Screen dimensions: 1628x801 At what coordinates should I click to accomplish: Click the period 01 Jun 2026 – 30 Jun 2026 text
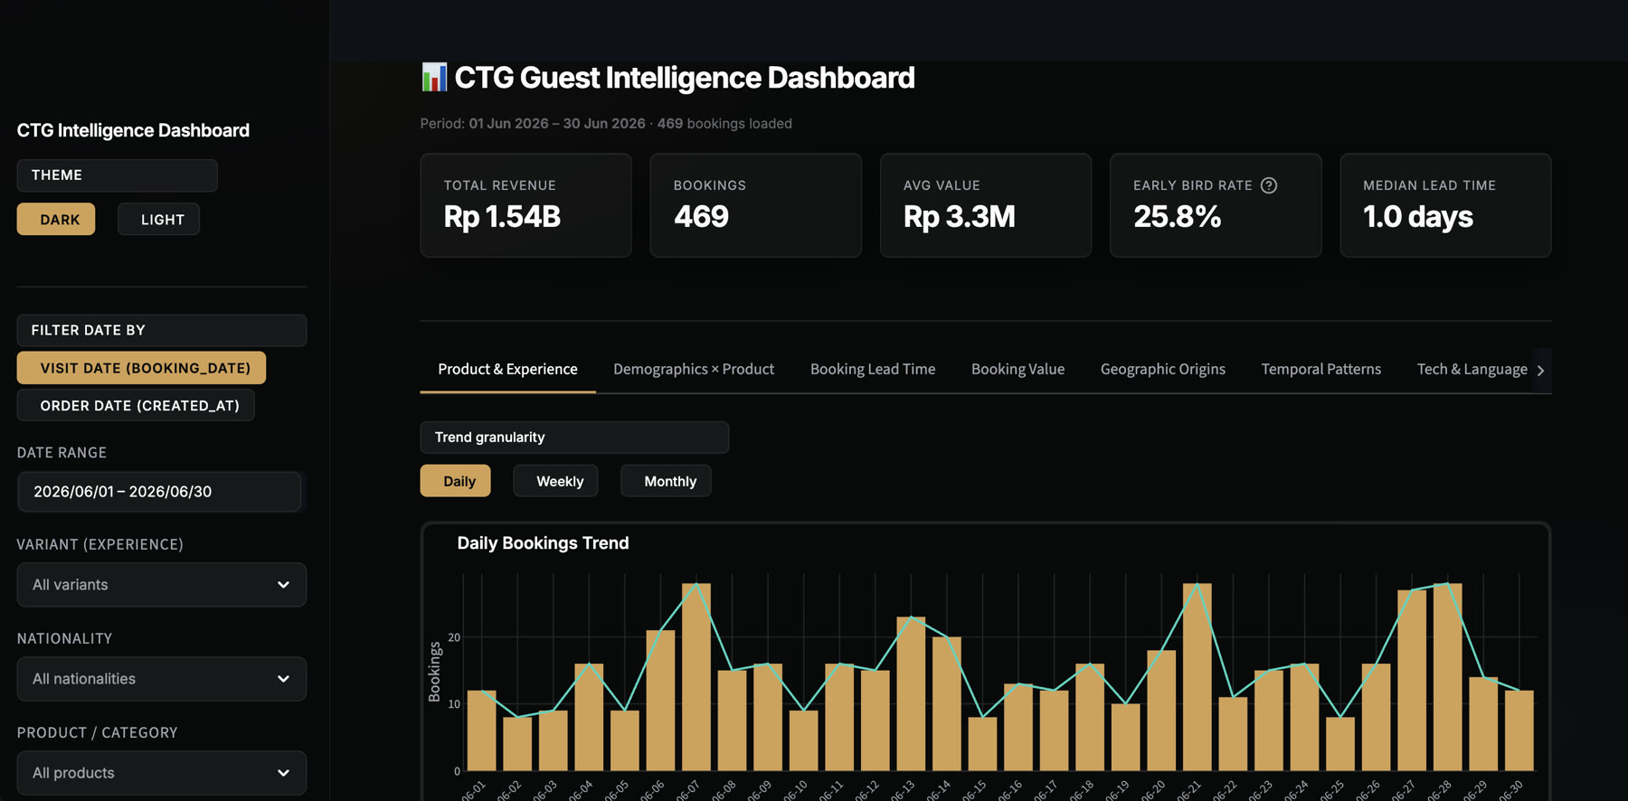[x=557, y=123]
